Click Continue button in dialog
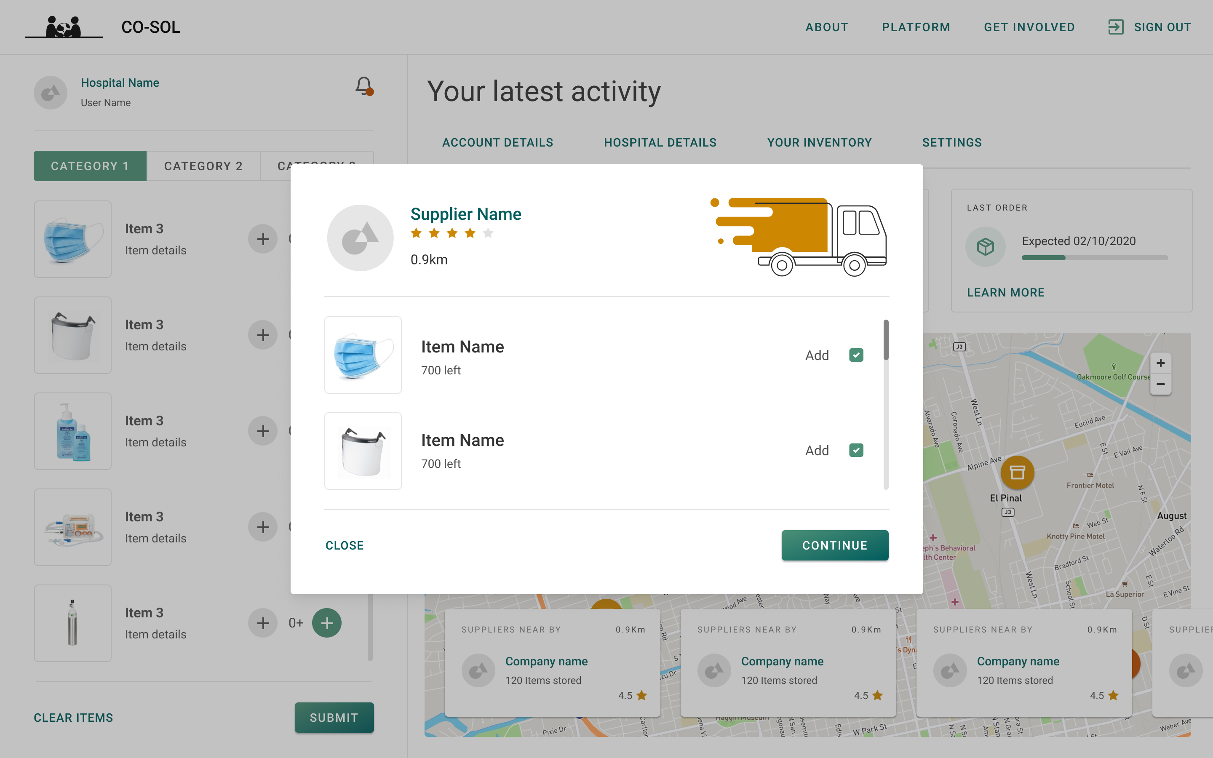1213x758 pixels. [835, 545]
